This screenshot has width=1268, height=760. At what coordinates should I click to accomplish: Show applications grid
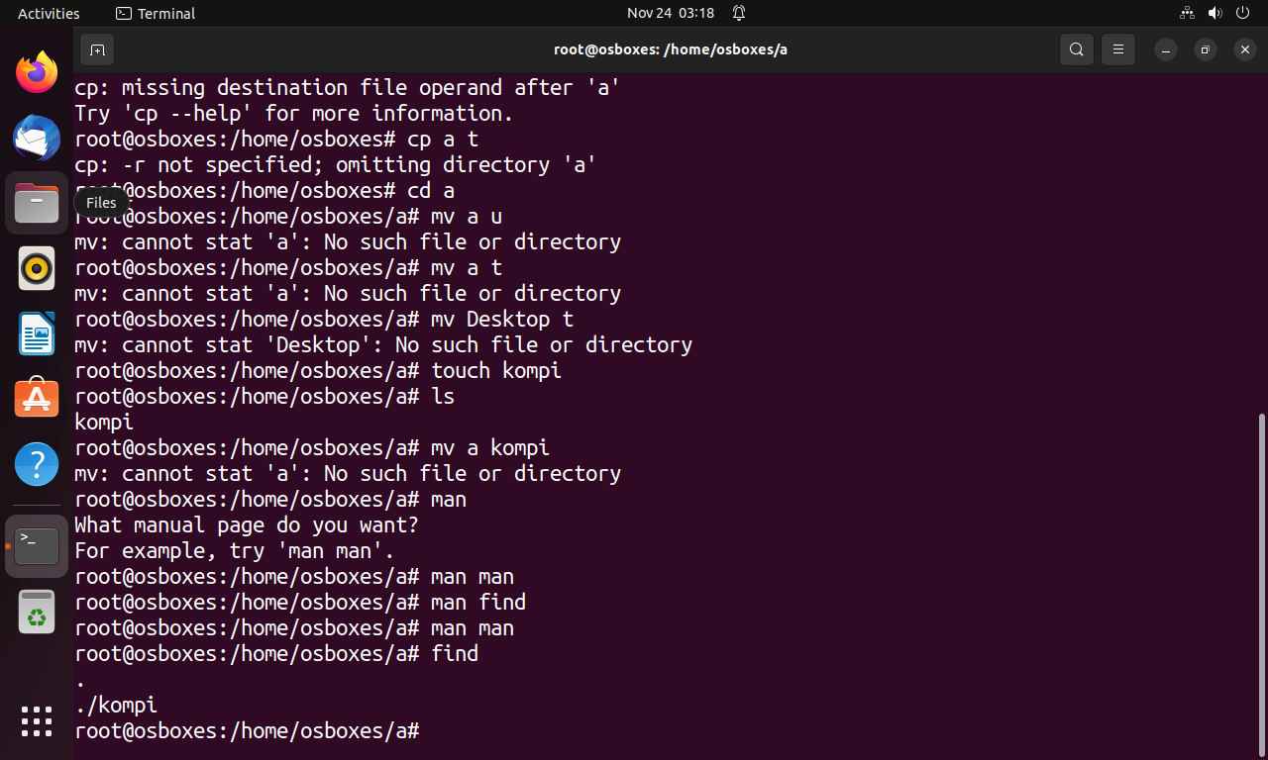click(x=37, y=720)
